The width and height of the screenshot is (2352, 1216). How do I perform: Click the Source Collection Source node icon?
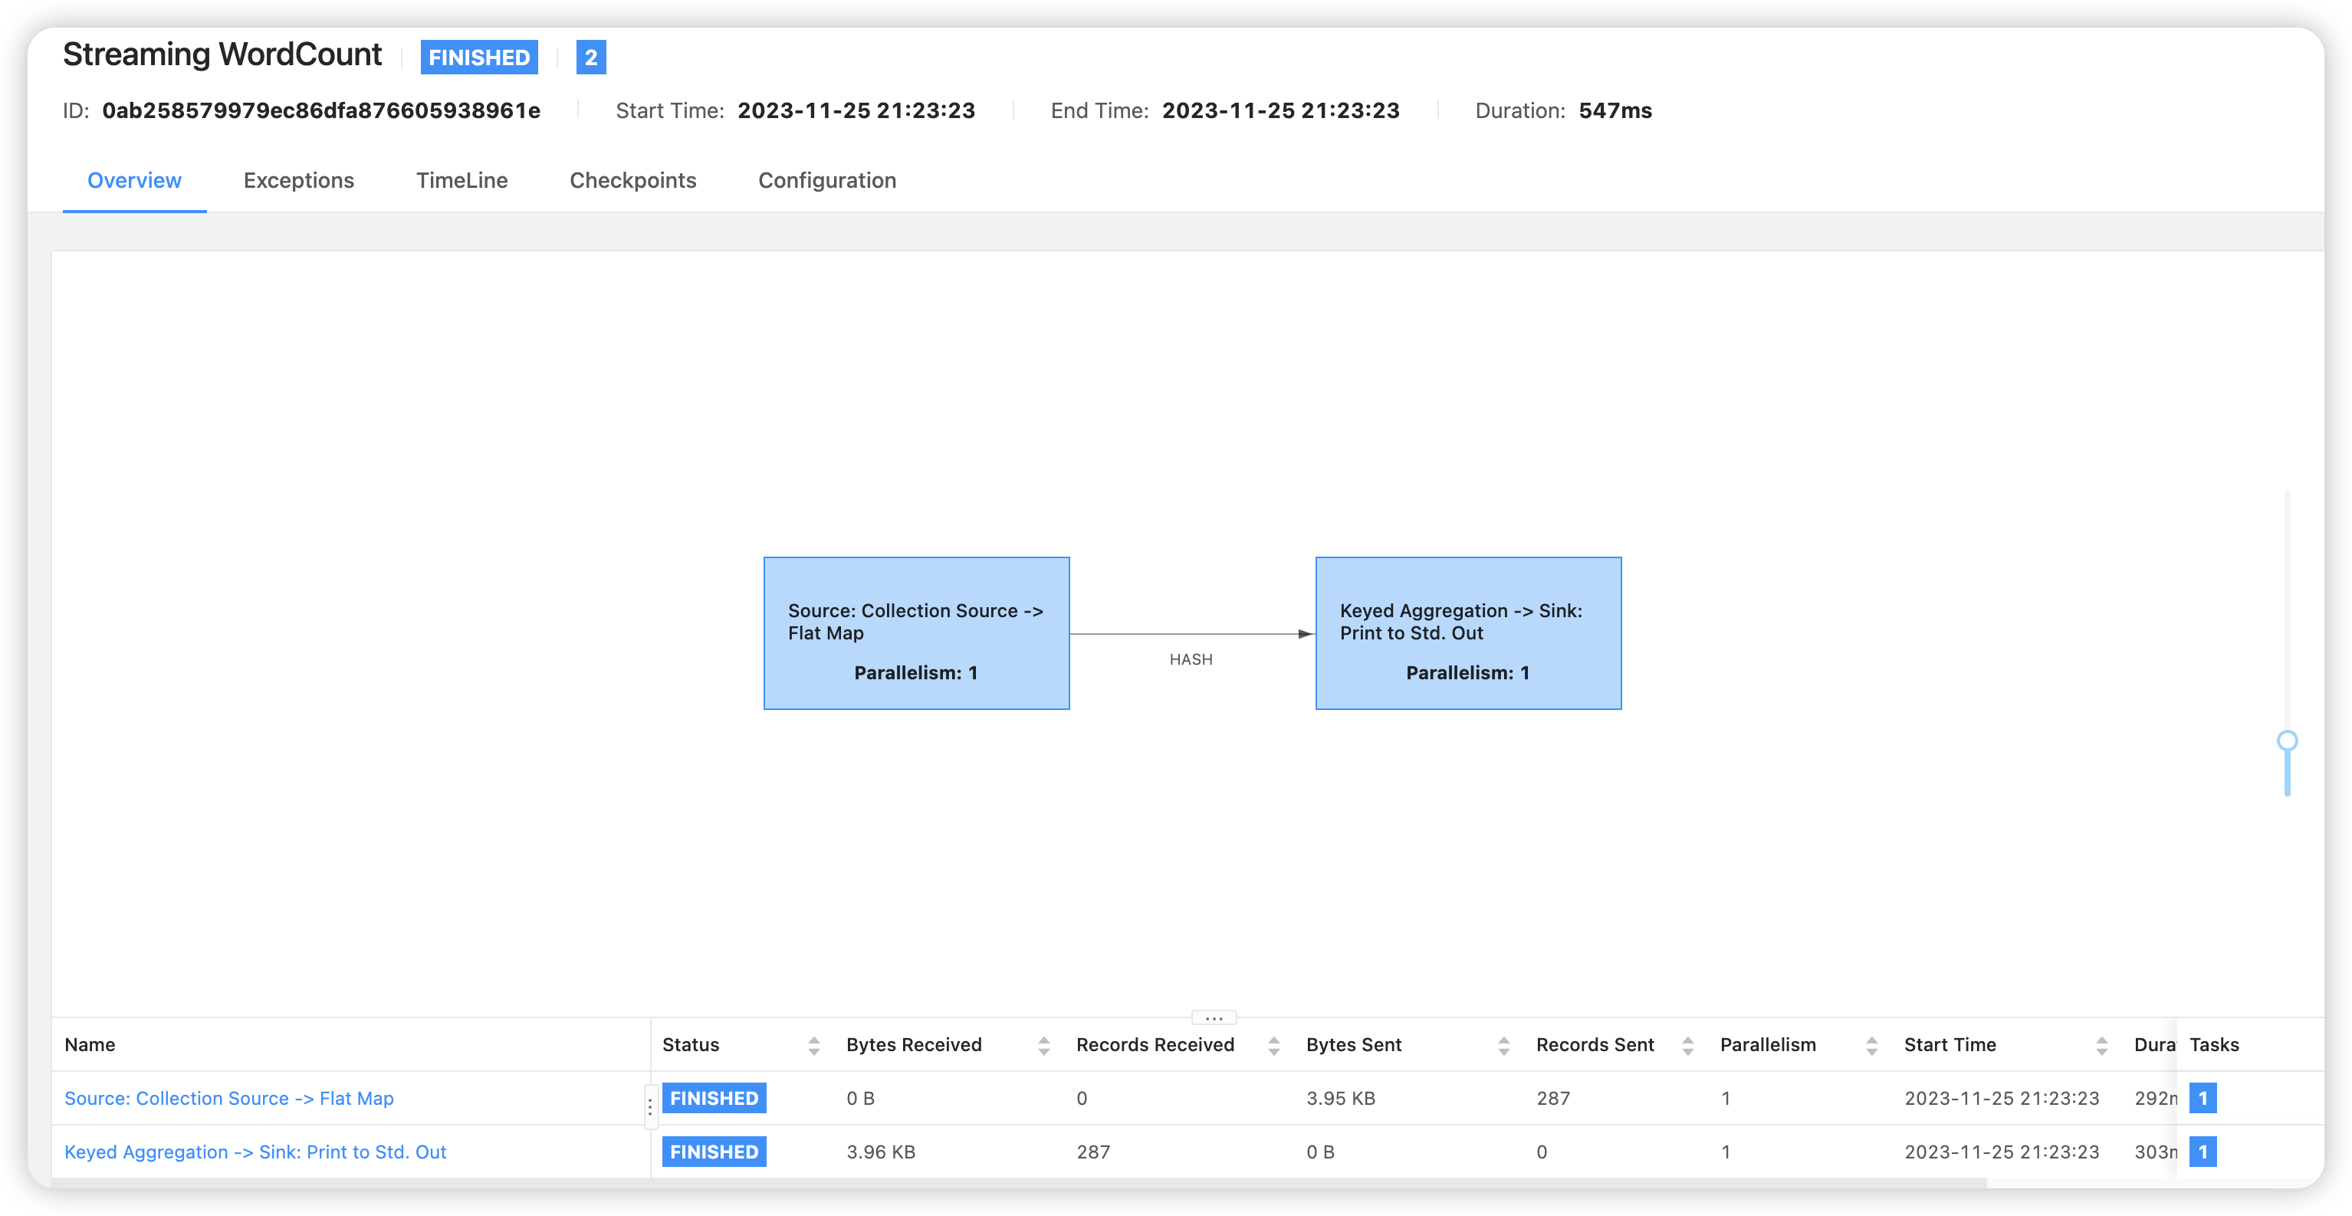(916, 631)
